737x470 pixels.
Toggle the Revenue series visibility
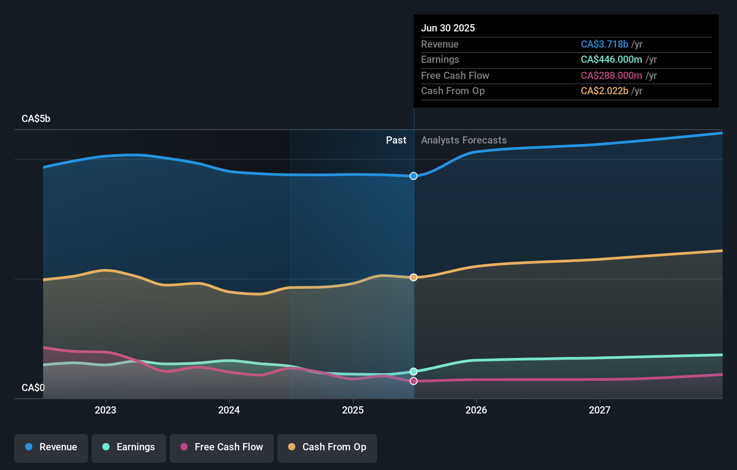[x=51, y=448]
